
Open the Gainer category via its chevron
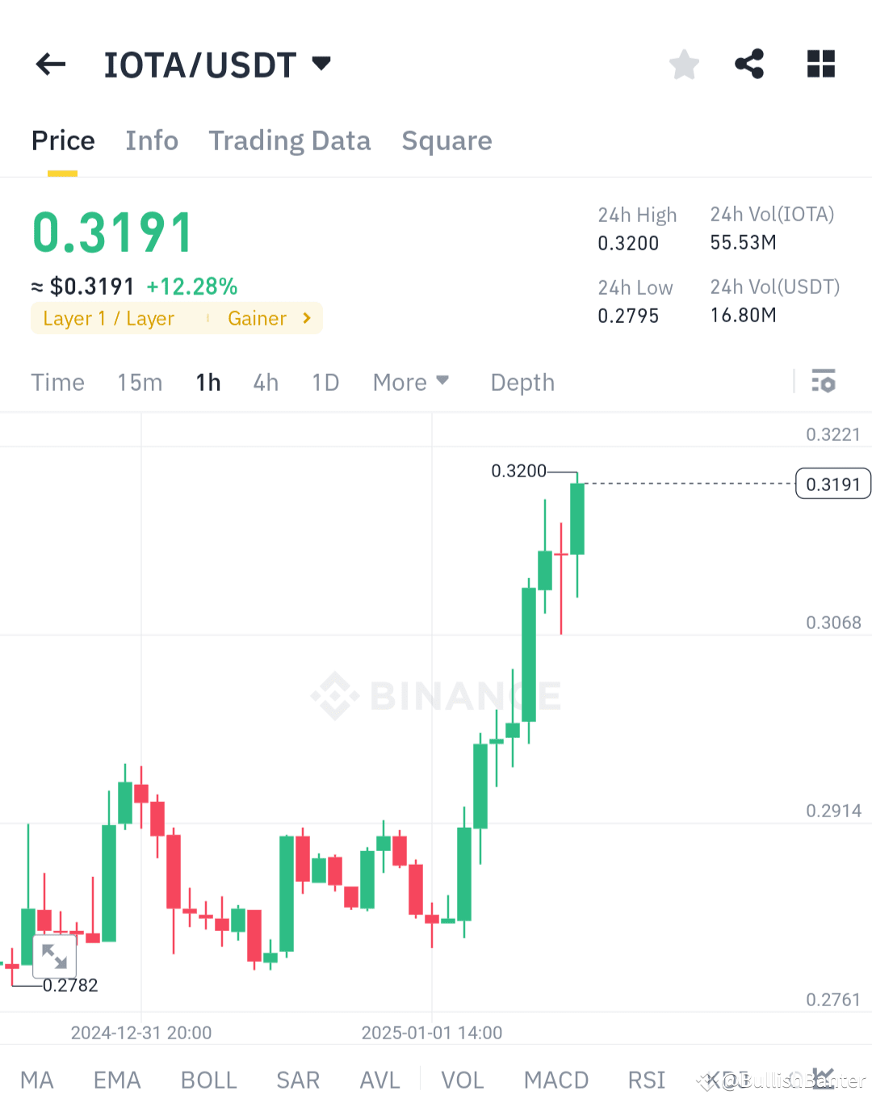point(306,318)
